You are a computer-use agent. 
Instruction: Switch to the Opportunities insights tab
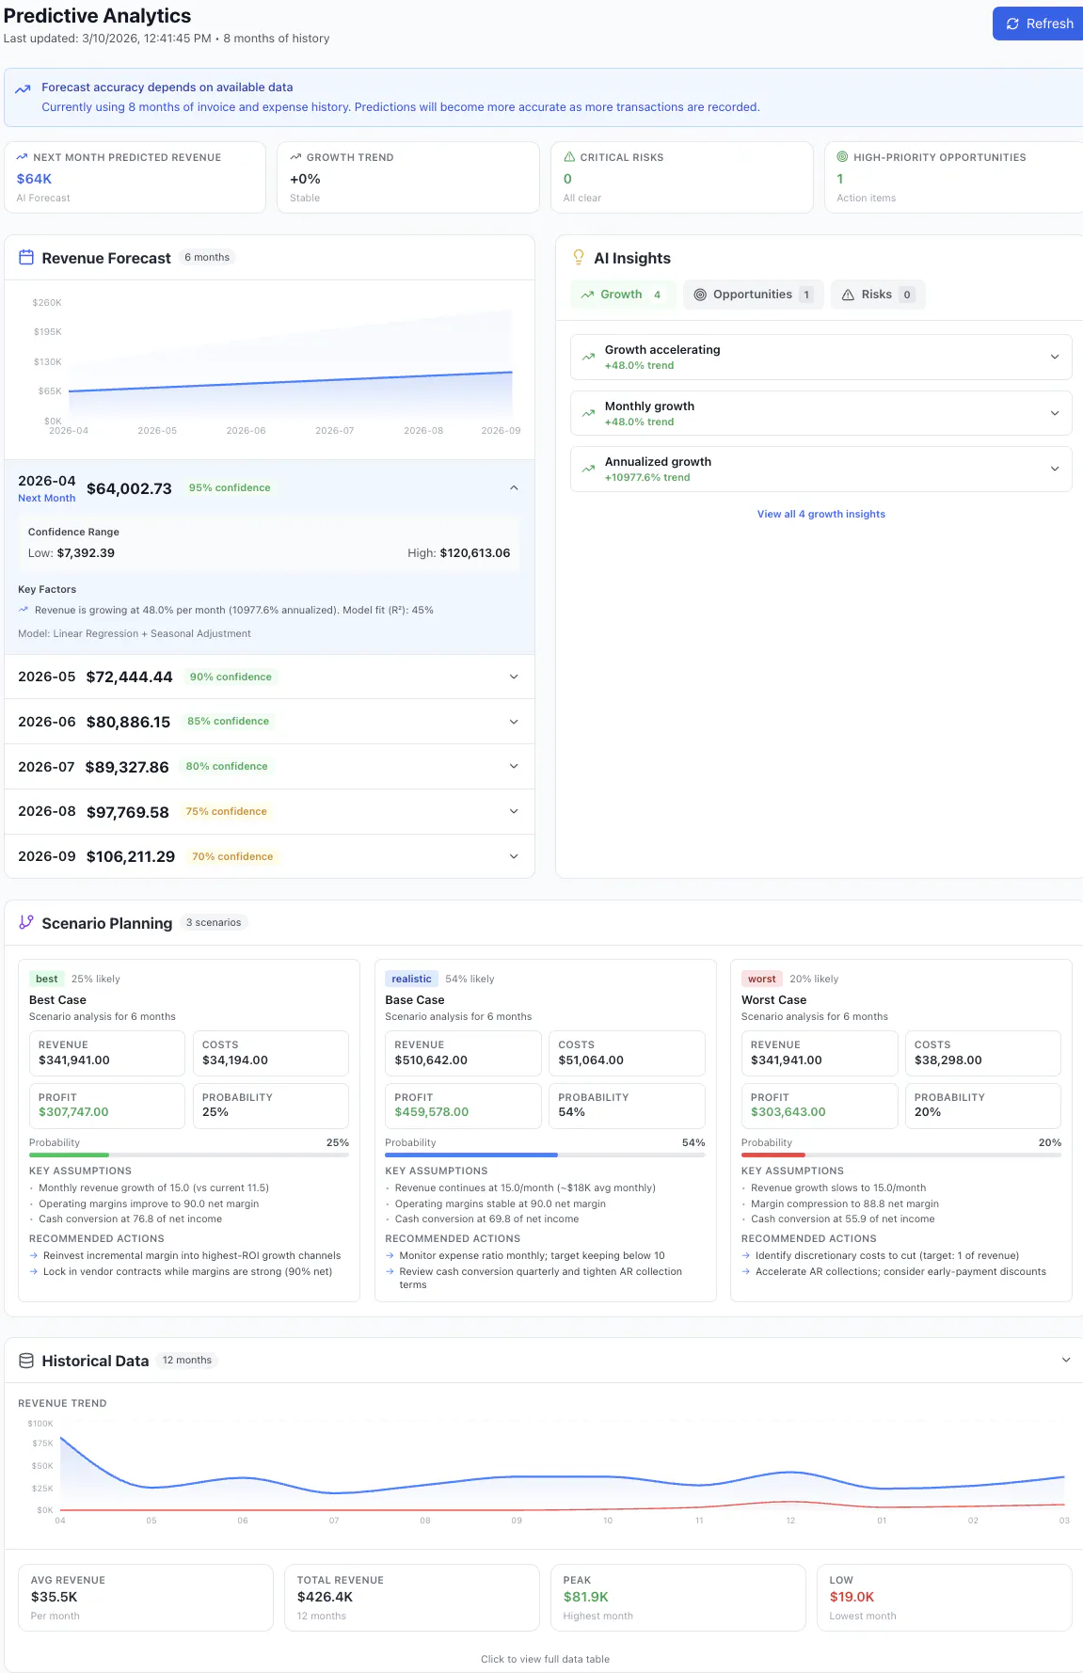753,295
